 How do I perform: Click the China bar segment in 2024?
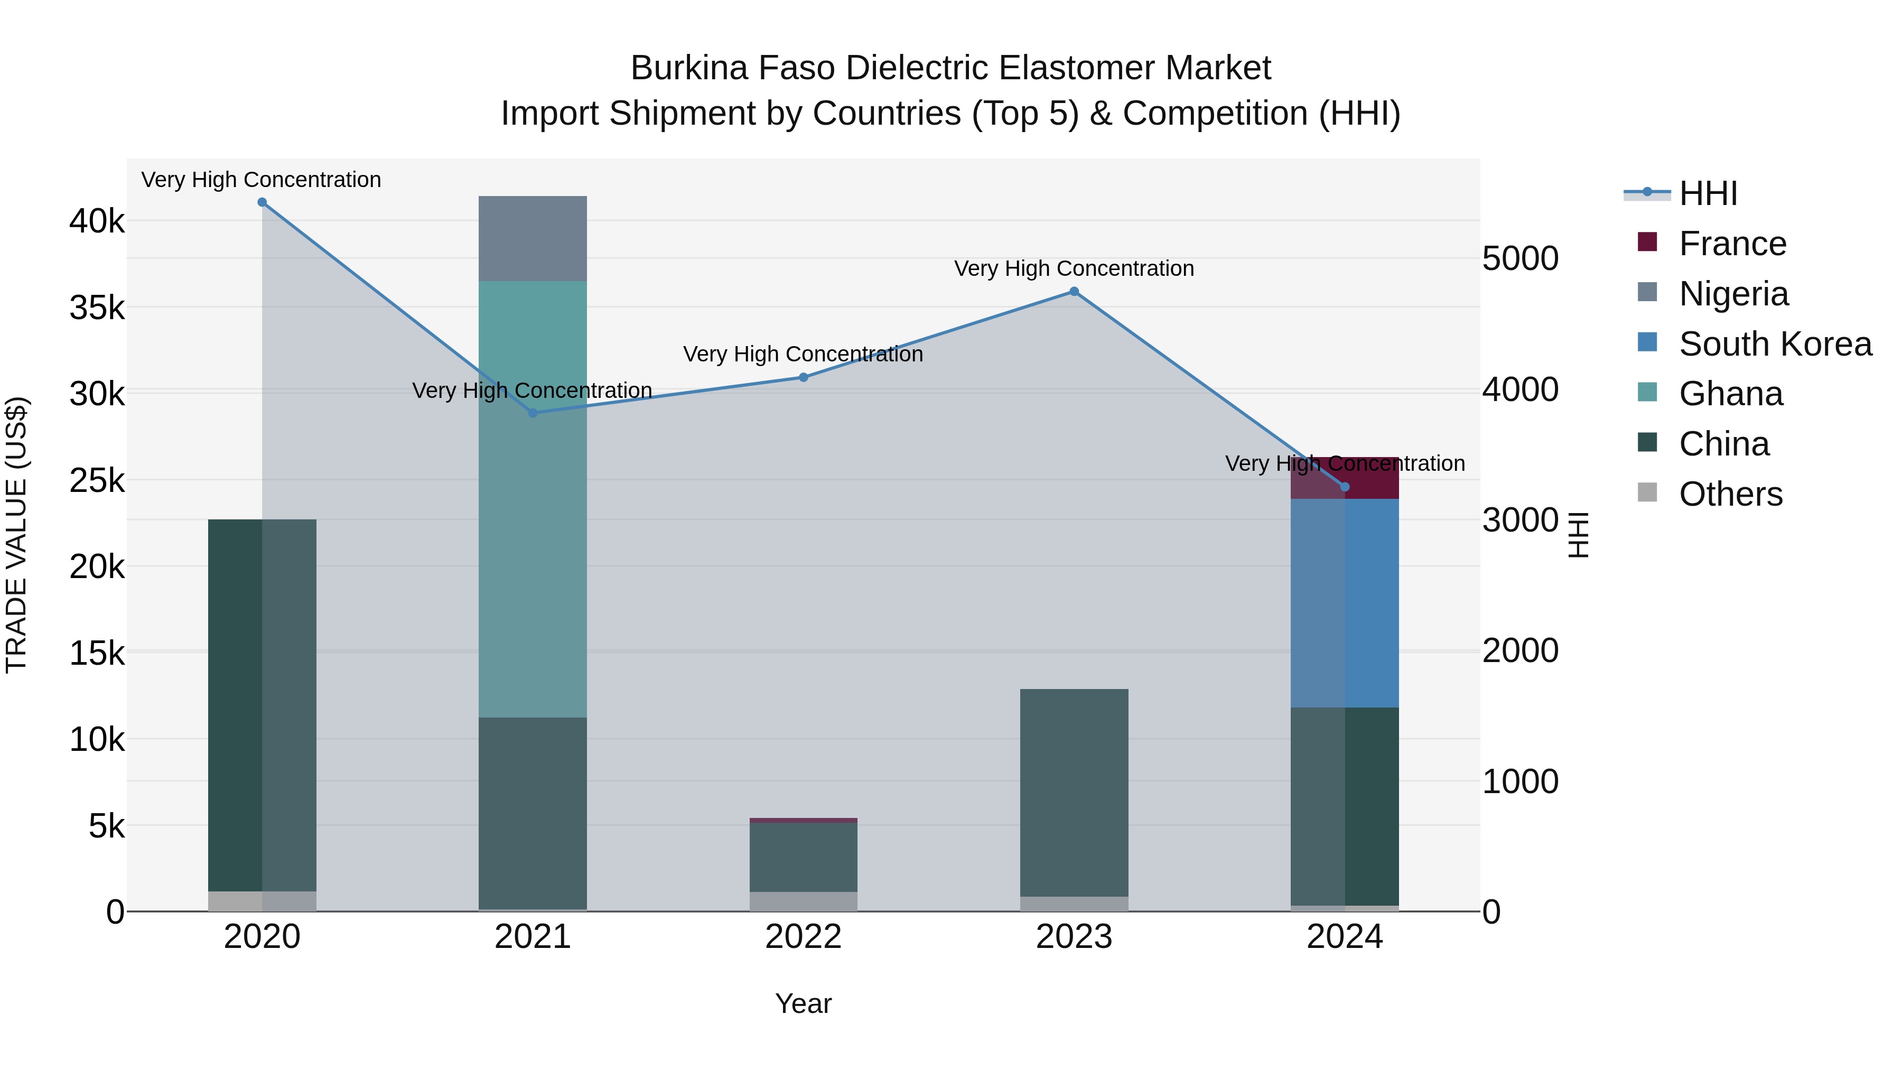tap(1345, 806)
